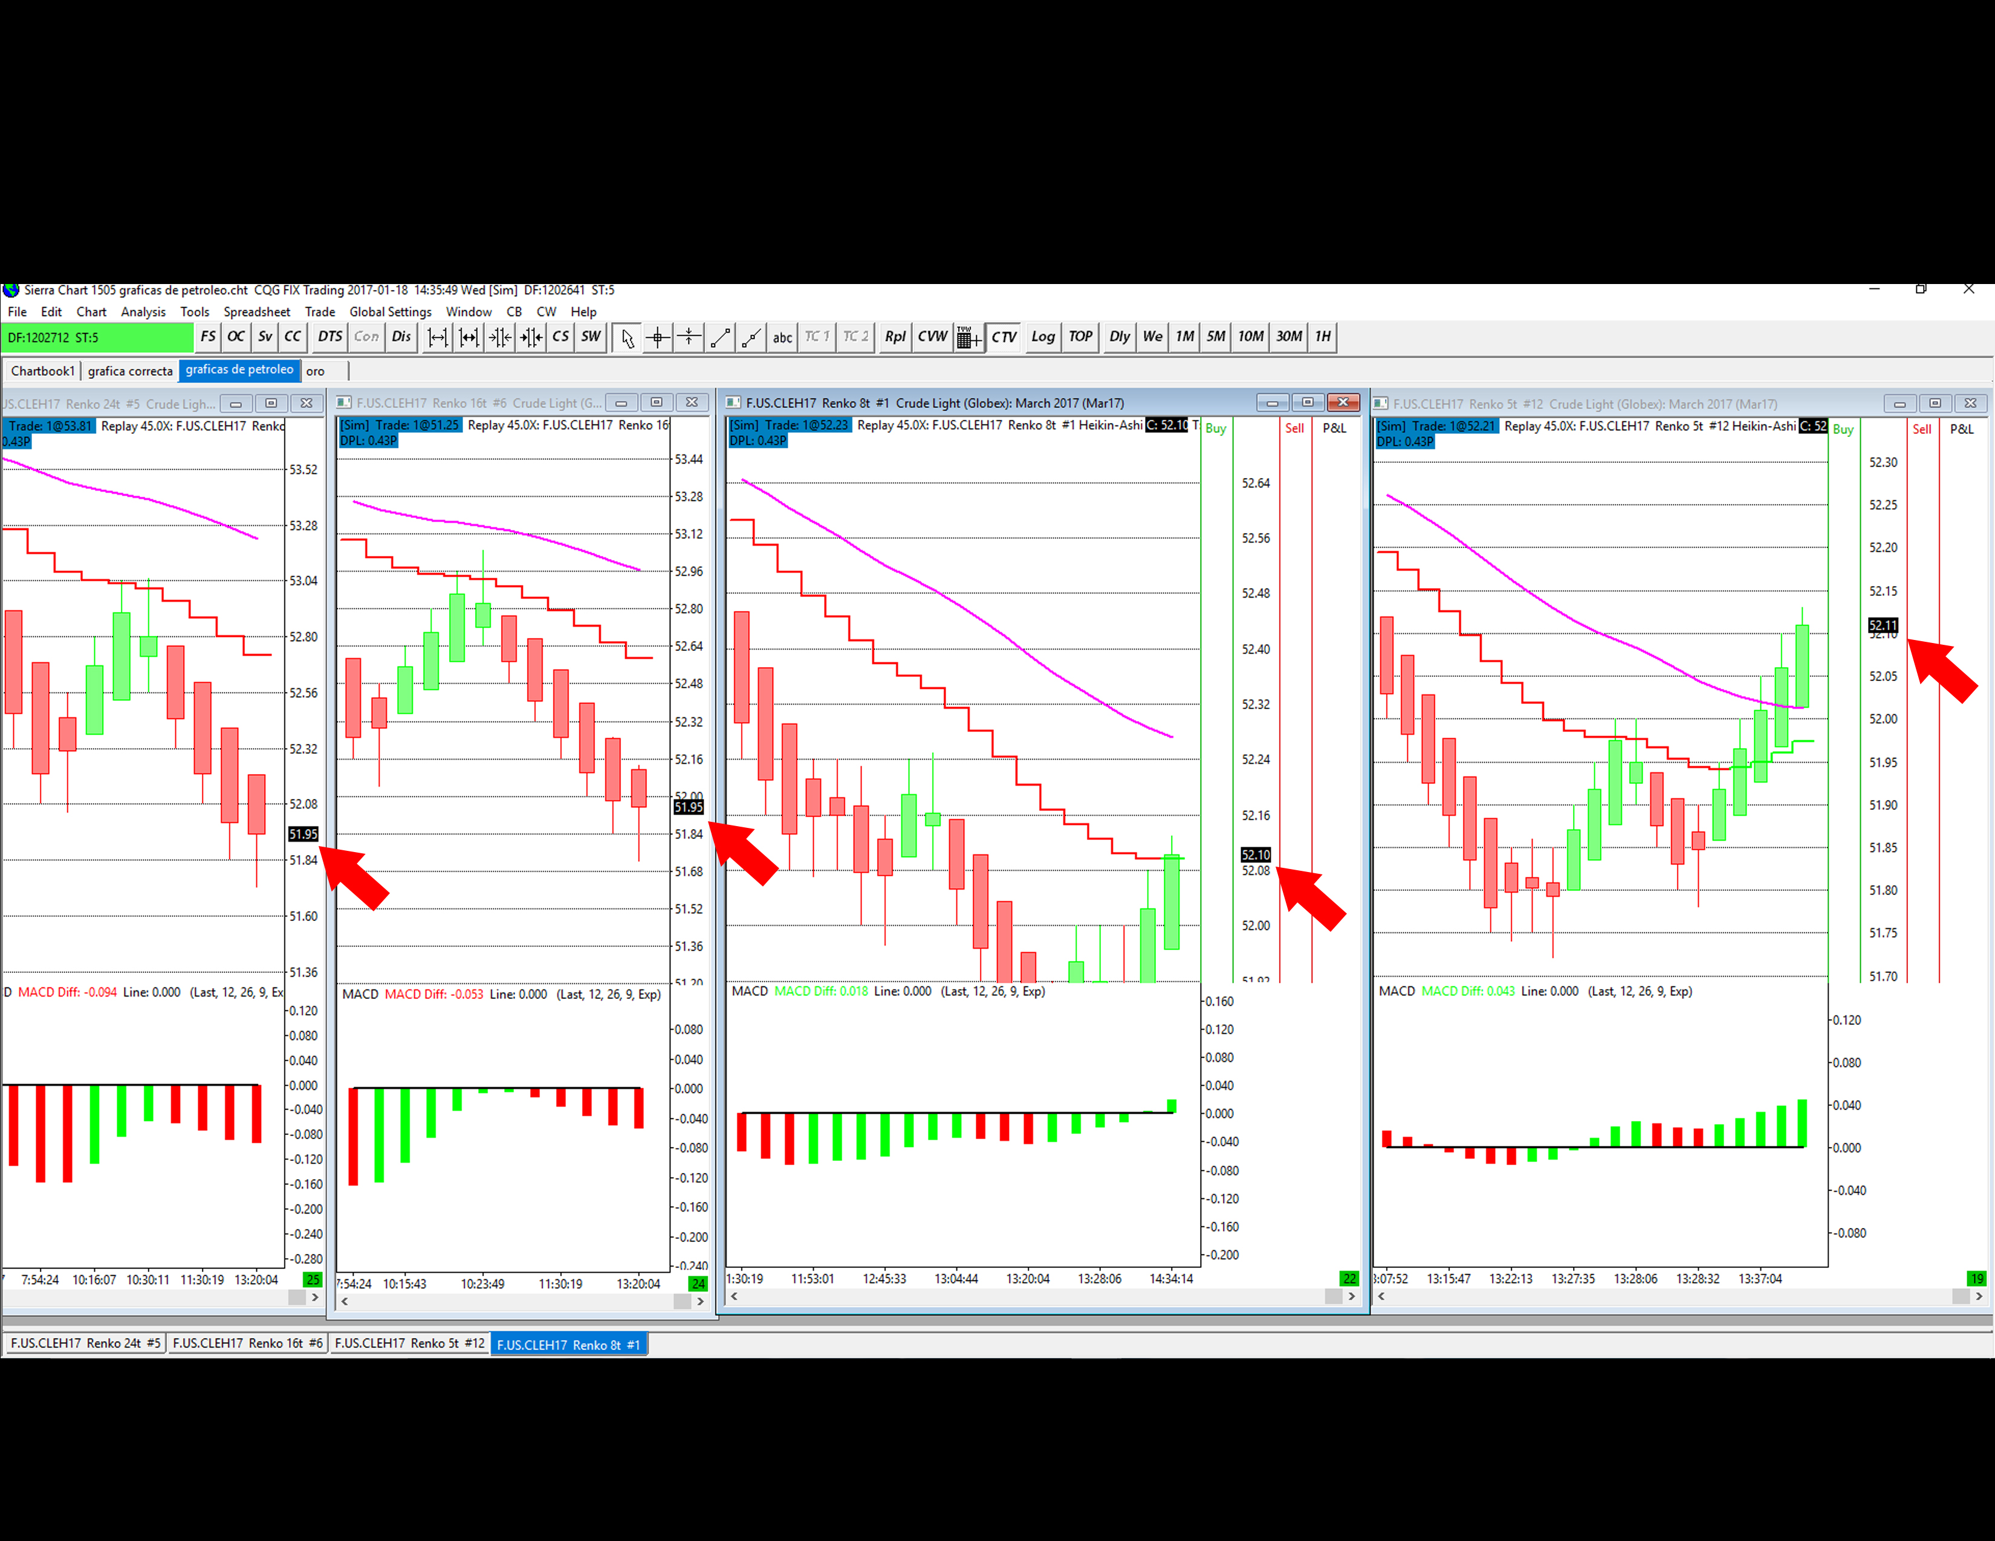Toggle the Dis toolbar button
Image resolution: width=1995 pixels, height=1541 pixels.
(x=401, y=337)
